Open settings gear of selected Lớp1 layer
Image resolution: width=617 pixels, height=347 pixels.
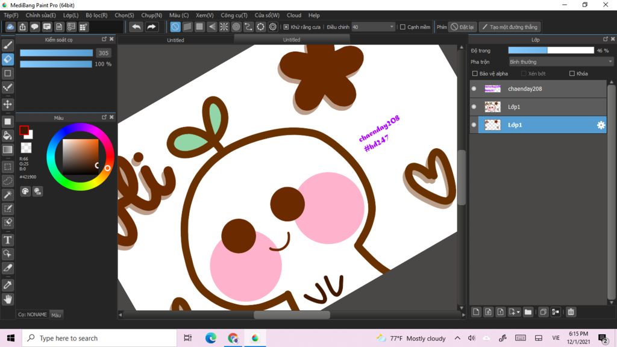(x=601, y=125)
